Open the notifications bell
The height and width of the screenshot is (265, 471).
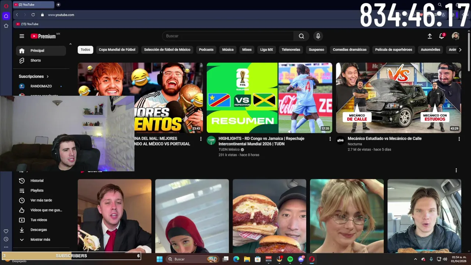(x=442, y=36)
